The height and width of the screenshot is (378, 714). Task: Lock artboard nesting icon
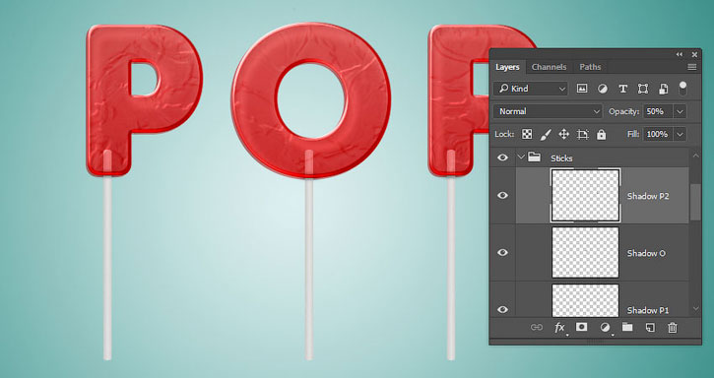[582, 134]
